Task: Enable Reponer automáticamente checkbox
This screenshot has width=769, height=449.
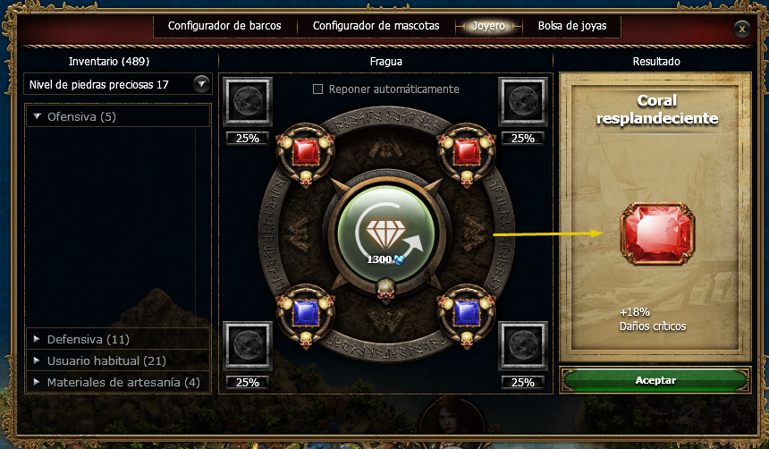Action: 317,89
